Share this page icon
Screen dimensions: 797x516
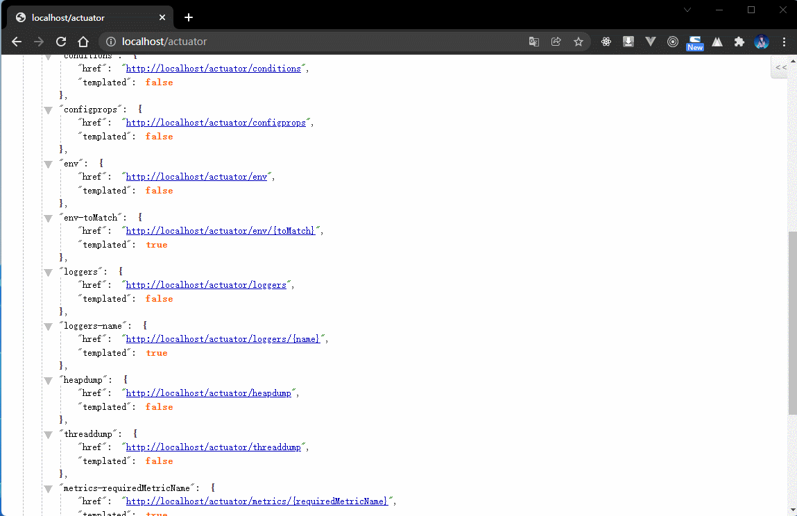point(556,42)
